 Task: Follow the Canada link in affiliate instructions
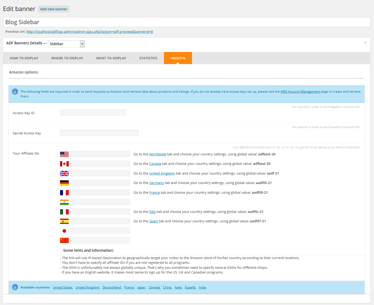[155, 164]
